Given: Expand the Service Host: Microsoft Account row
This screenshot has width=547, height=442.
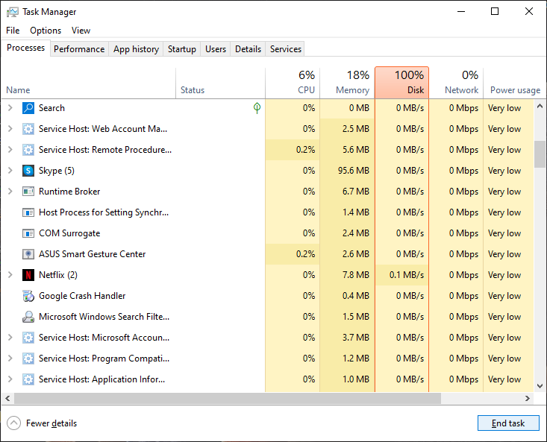Looking at the screenshot, I should click(10, 338).
